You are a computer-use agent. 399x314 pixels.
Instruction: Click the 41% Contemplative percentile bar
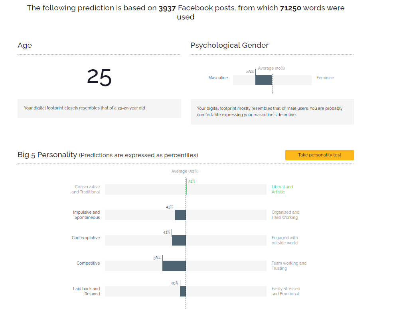point(179,240)
